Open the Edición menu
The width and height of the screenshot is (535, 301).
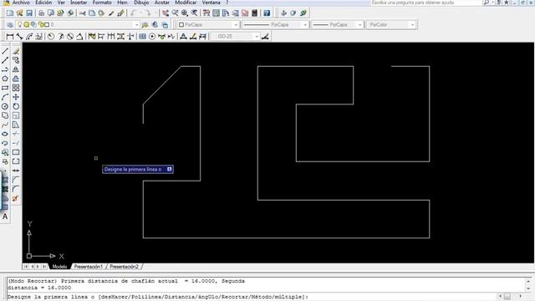coord(43,3)
